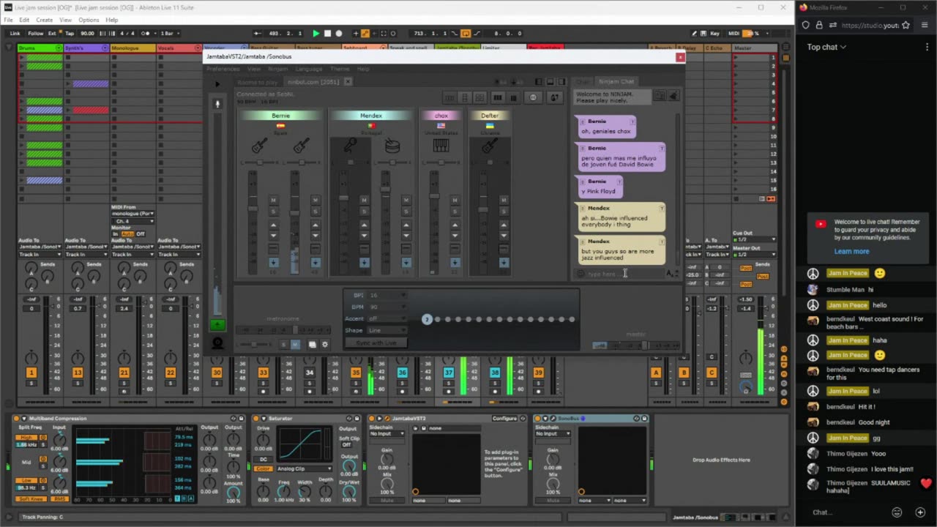Adjust chox's pan slider
937x527 pixels.
pyautogui.click(x=441, y=162)
